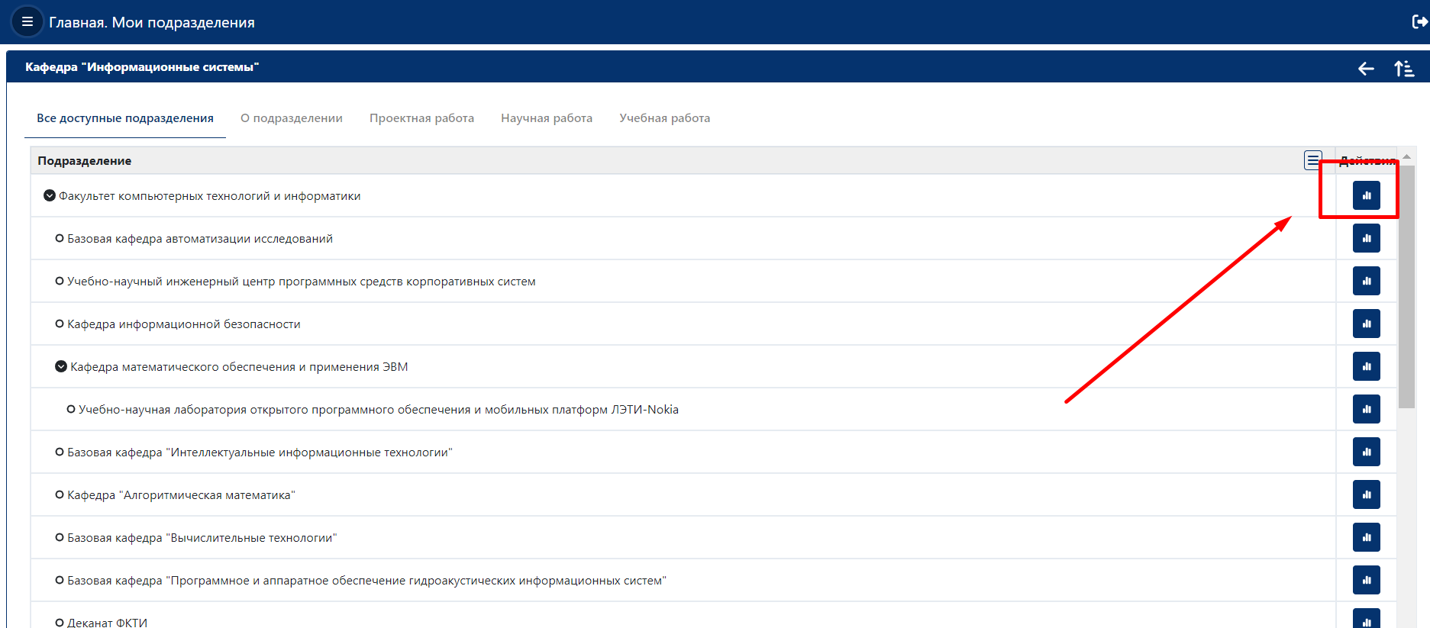Open the hamburger main menu
1430x628 pixels.
pos(27,21)
